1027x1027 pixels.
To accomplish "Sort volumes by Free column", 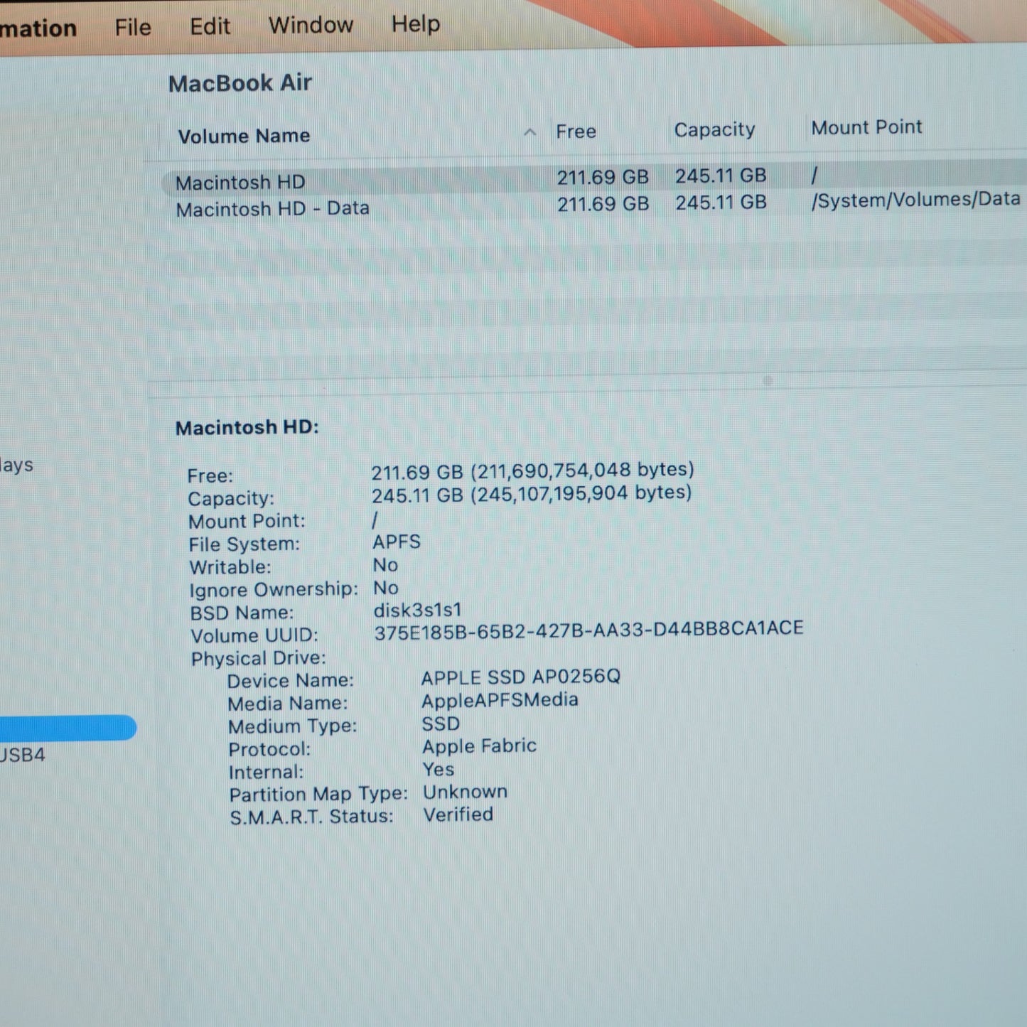I will pyautogui.click(x=576, y=131).
